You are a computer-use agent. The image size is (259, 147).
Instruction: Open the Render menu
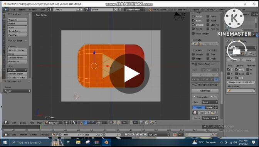coord(22,10)
